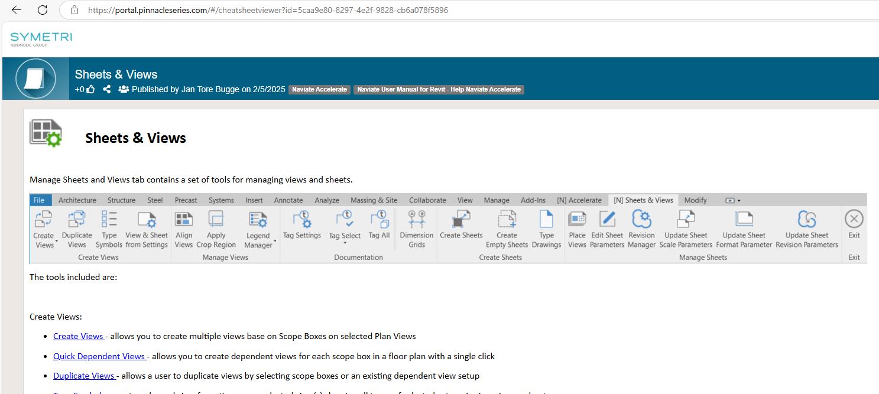
Task: Switch to the Structure ribbon tab
Action: tap(122, 200)
